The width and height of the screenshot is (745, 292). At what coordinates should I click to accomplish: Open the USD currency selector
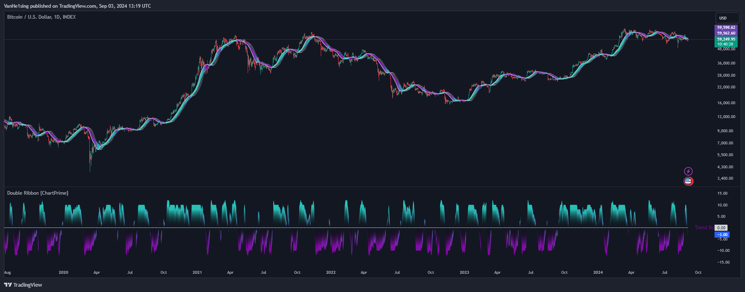(727, 18)
